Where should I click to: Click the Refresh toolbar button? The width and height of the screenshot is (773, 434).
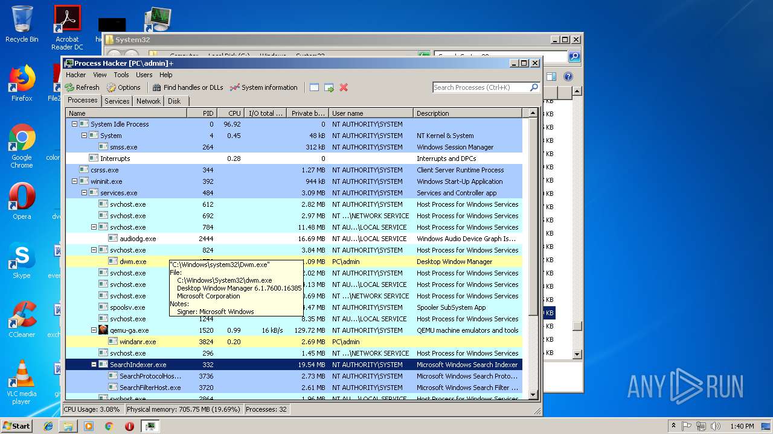click(x=82, y=87)
